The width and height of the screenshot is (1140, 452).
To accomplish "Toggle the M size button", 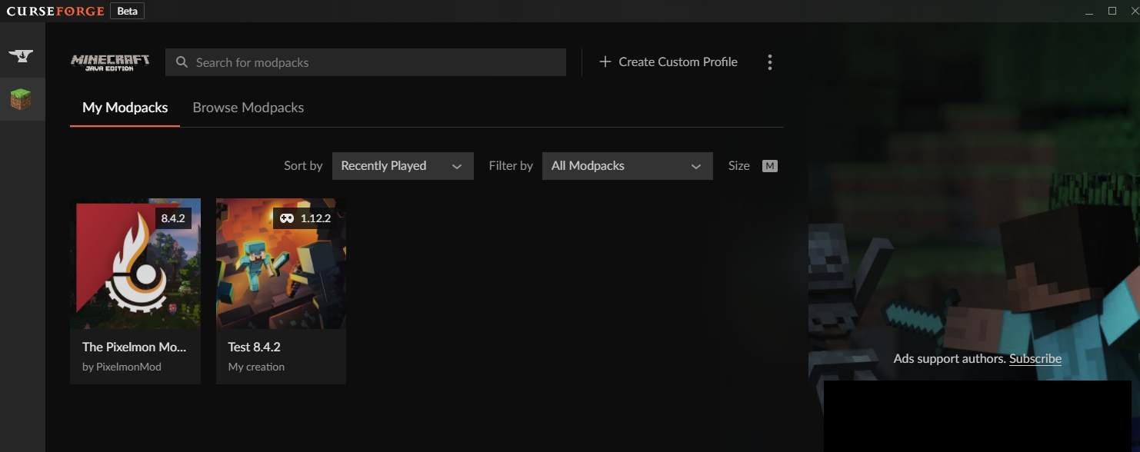I will pyautogui.click(x=770, y=166).
